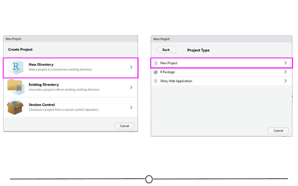
Task: Choose the Existing Directory option title
Action: (x=44, y=85)
